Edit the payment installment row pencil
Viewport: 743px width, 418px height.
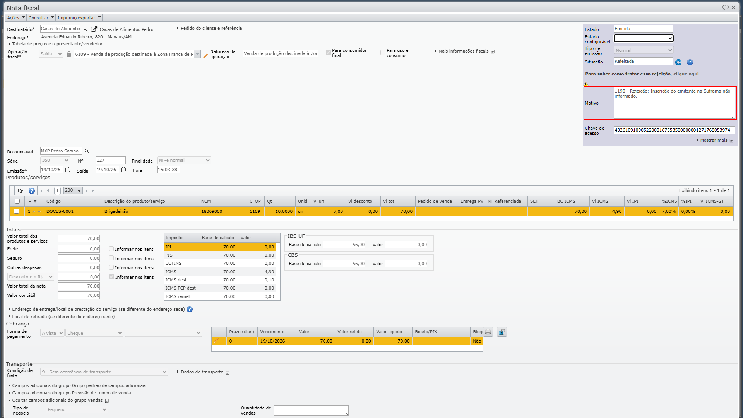(216, 341)
